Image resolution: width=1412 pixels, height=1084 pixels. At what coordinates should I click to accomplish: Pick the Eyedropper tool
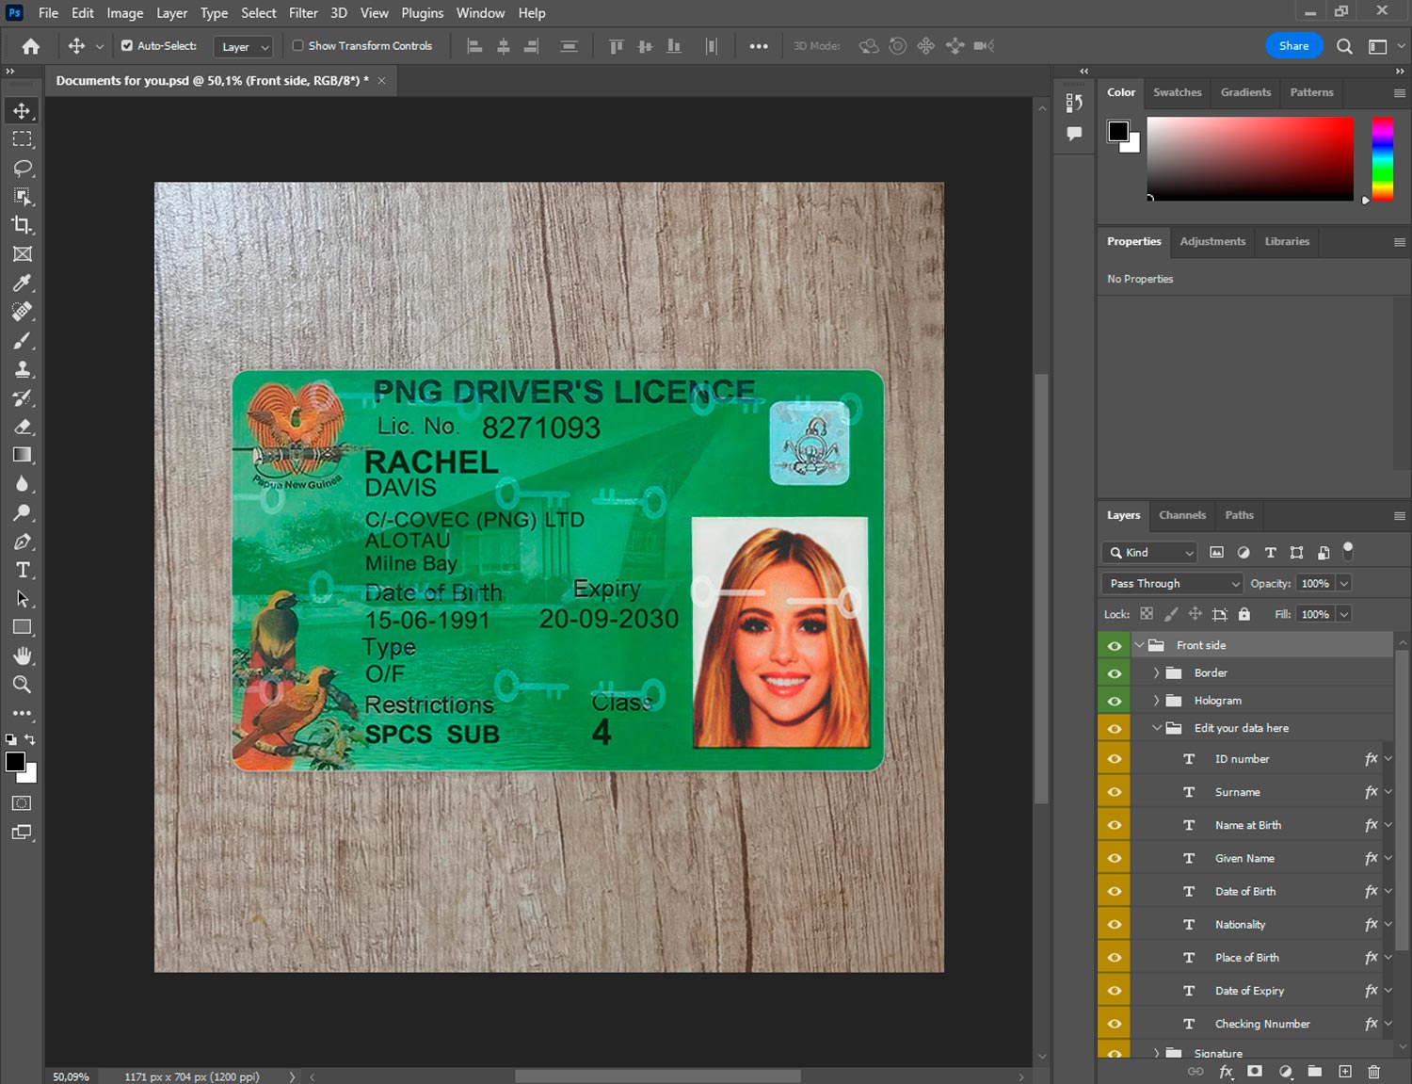[x=23, y=283]
